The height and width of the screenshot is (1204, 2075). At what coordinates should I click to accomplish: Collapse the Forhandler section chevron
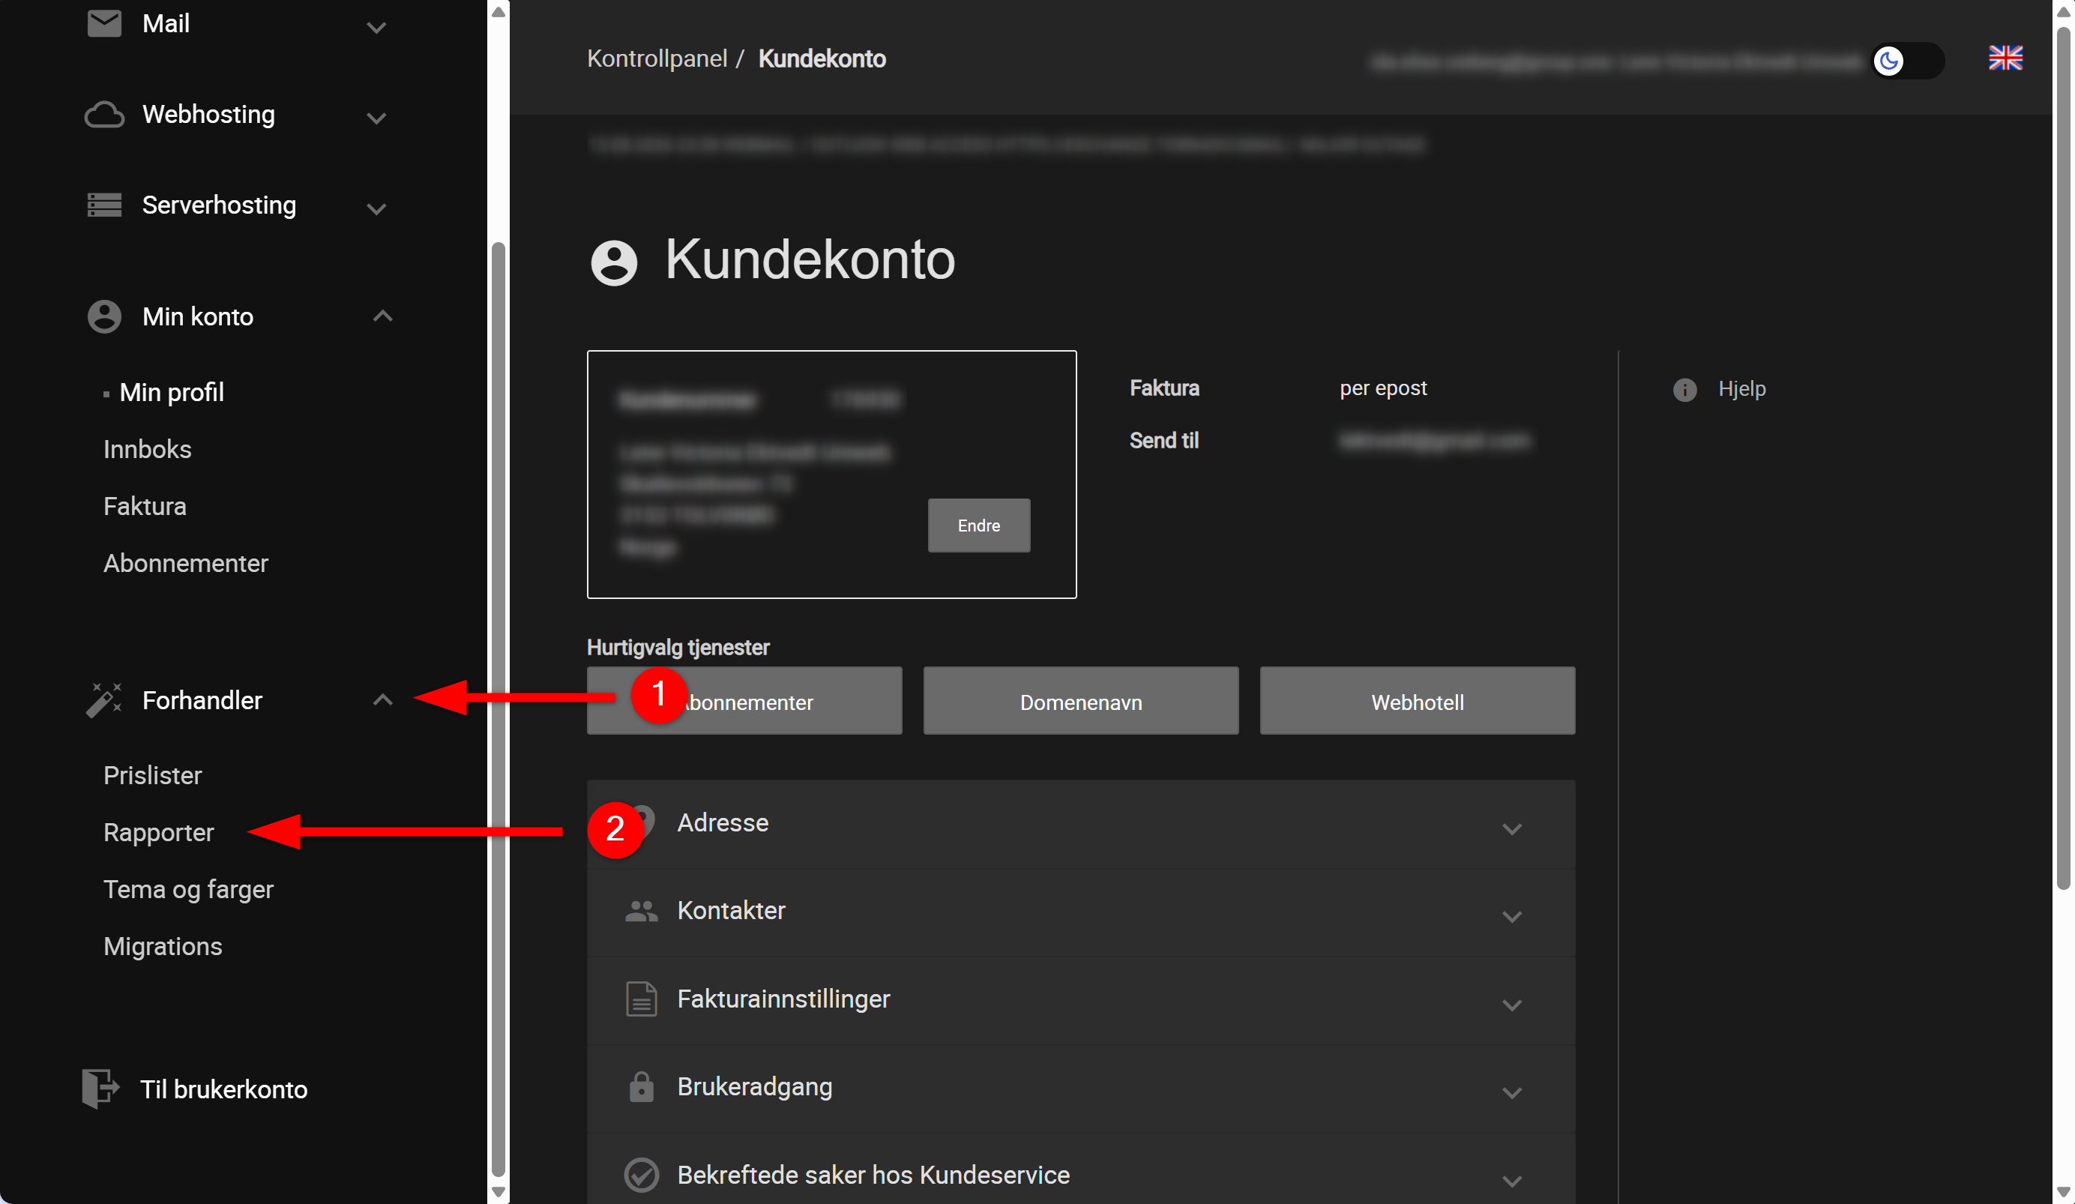coord(382,699)
